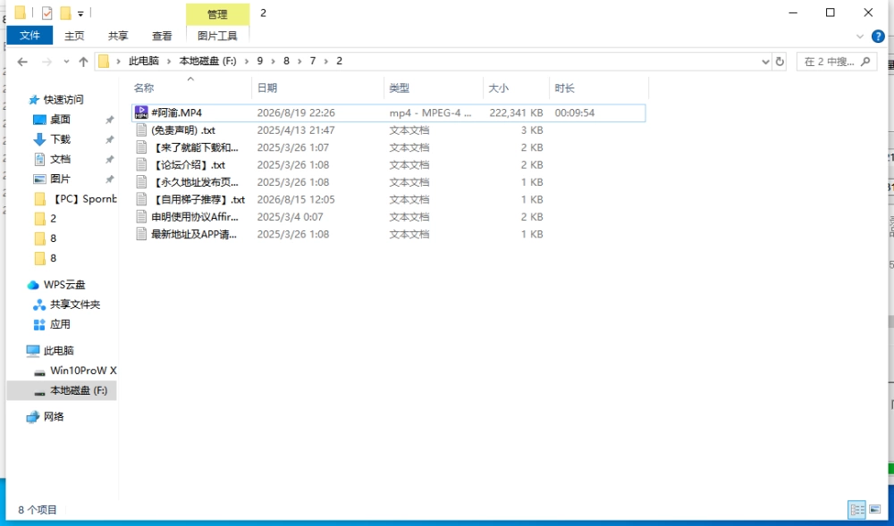Click the 管理 contextual tab header
The image size is (894, 526).
[x=217, y=14]
